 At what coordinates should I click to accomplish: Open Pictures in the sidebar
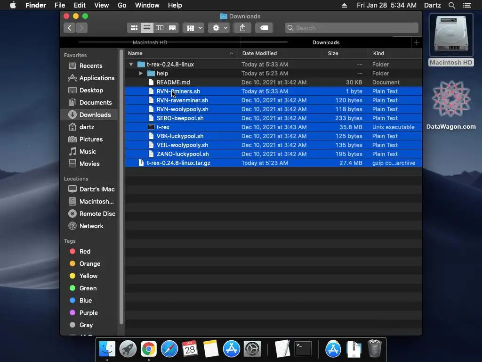[89, 139]
